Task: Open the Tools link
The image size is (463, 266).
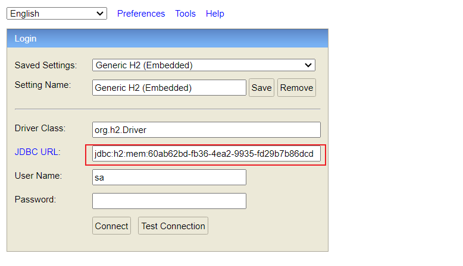Action: tap(185, 14)
